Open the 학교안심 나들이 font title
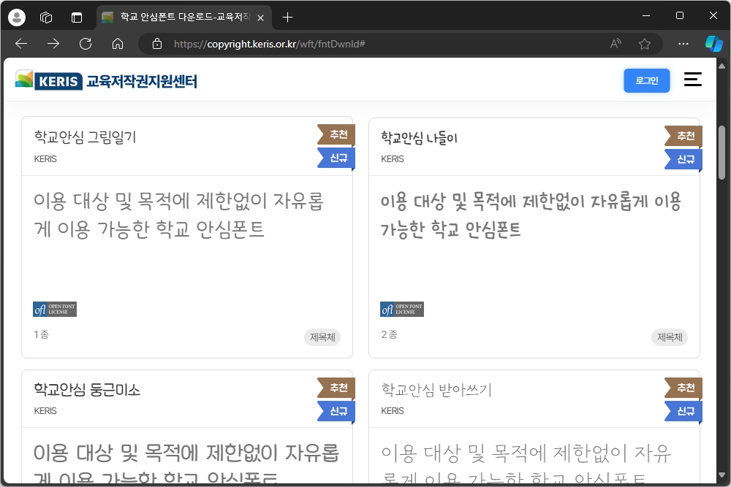The image size is (731, 487). tap(419, 137)
